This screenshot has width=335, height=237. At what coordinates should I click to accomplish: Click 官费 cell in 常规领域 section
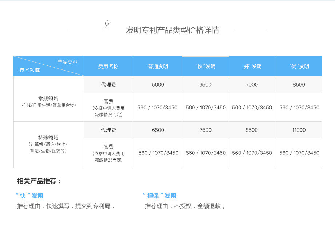click(109, 108)
